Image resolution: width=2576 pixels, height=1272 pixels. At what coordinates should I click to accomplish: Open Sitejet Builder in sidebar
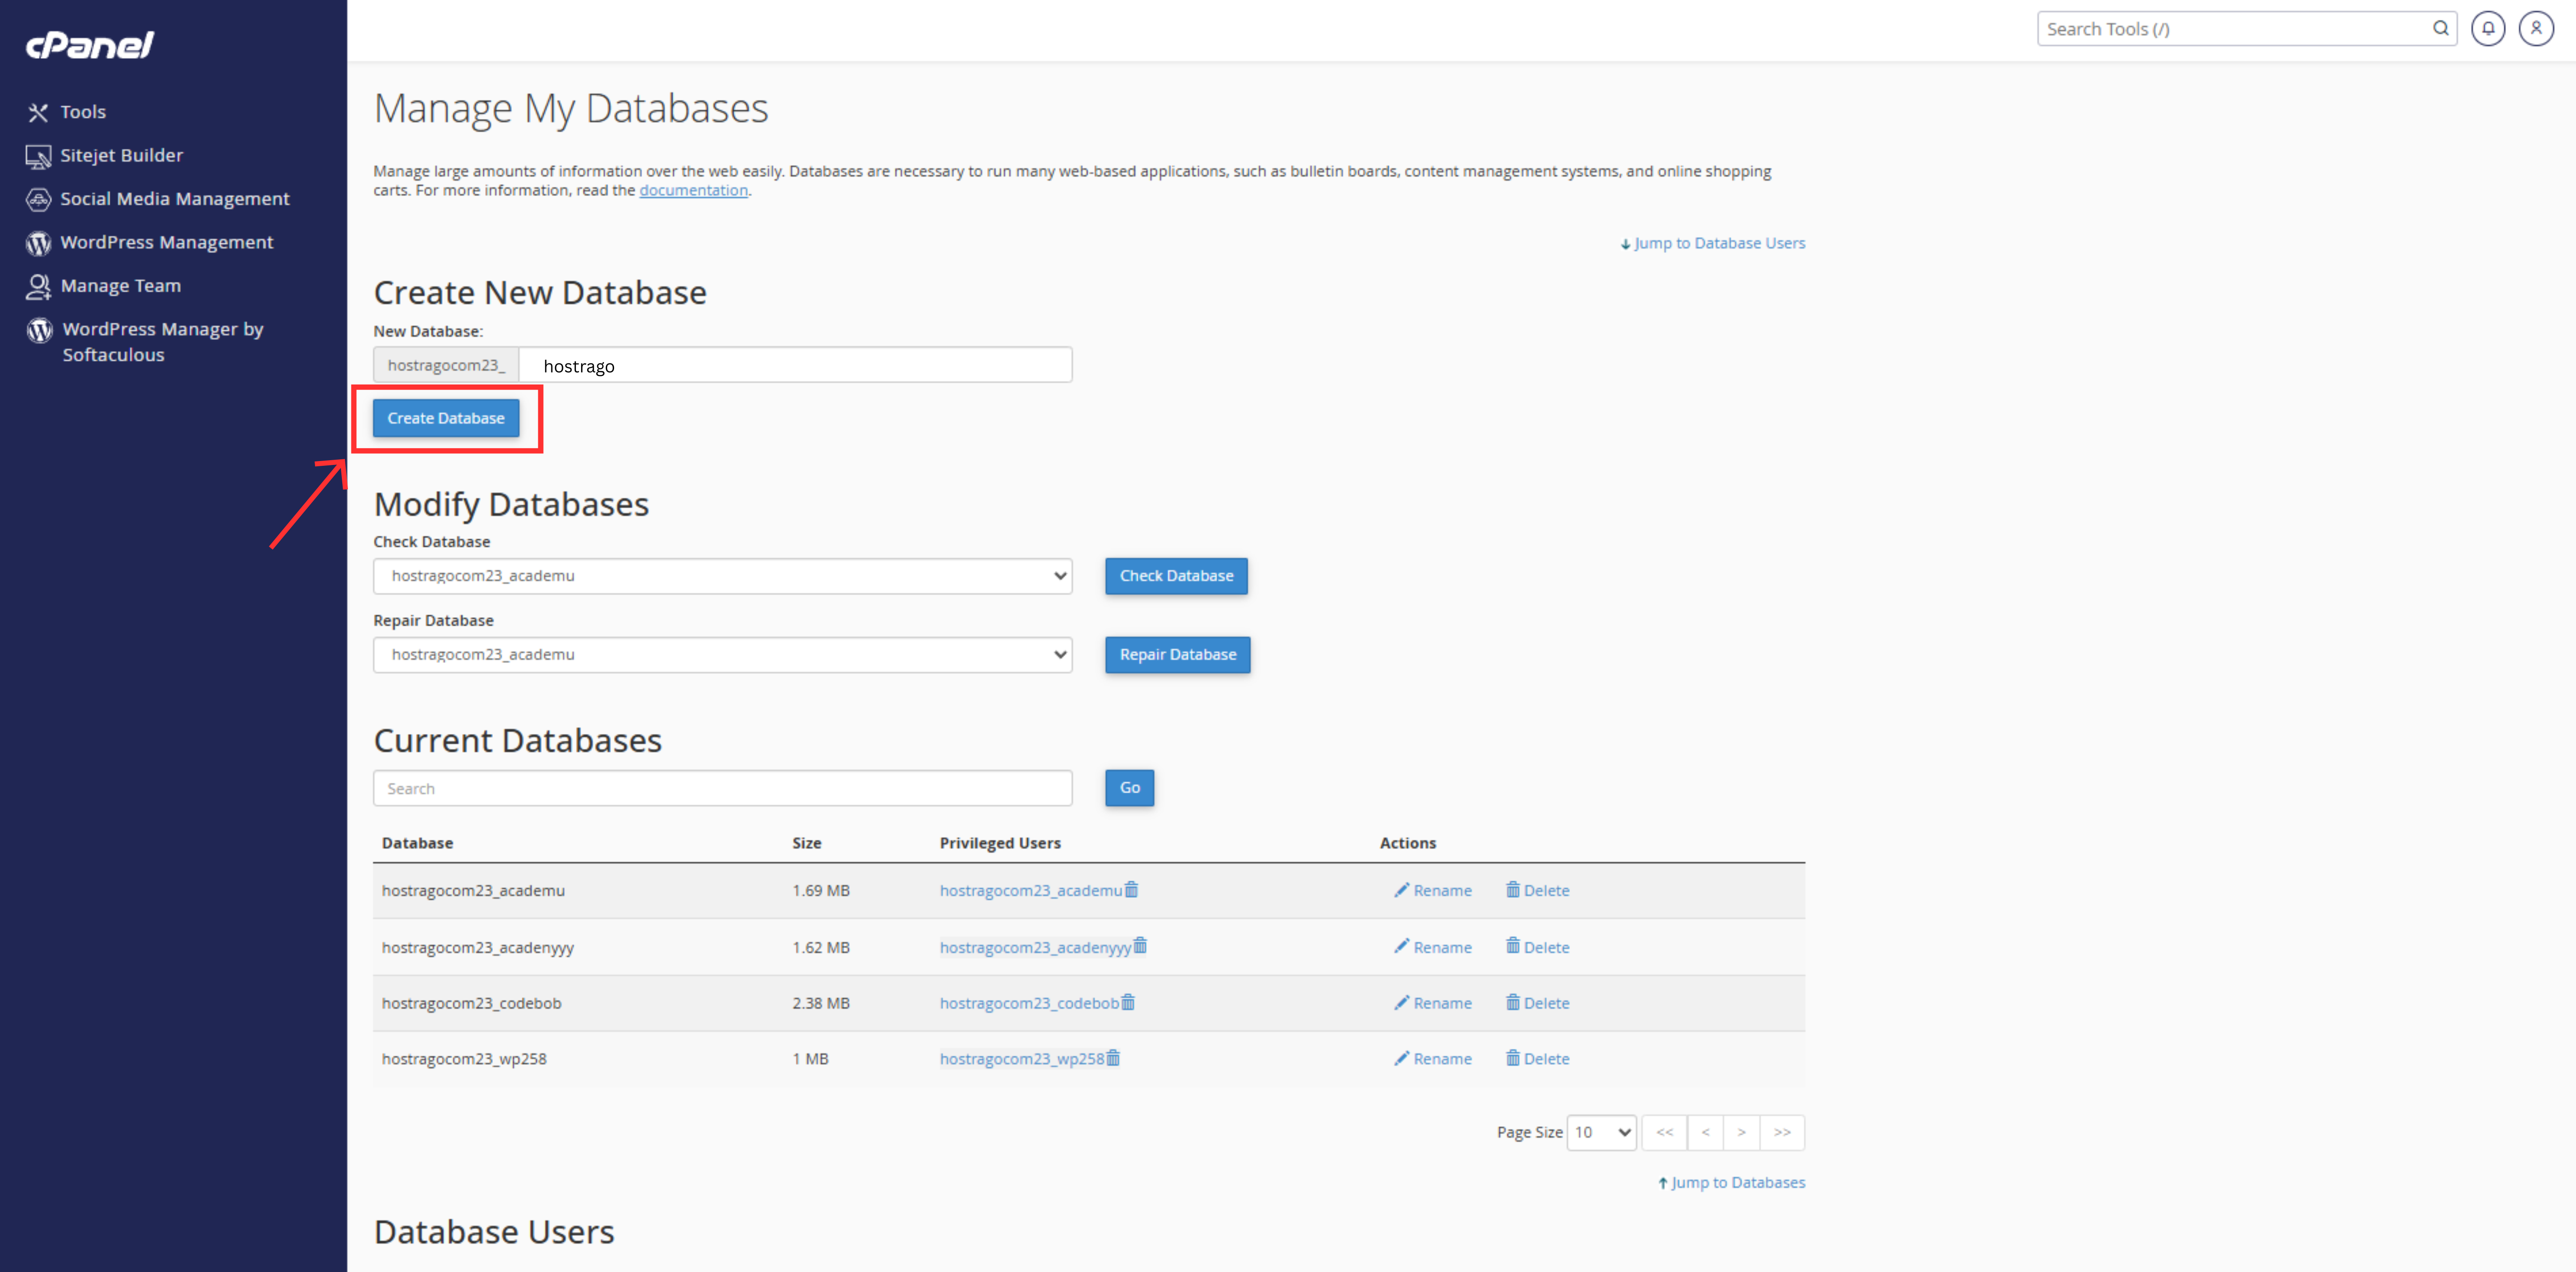click(x=105, y=156)
